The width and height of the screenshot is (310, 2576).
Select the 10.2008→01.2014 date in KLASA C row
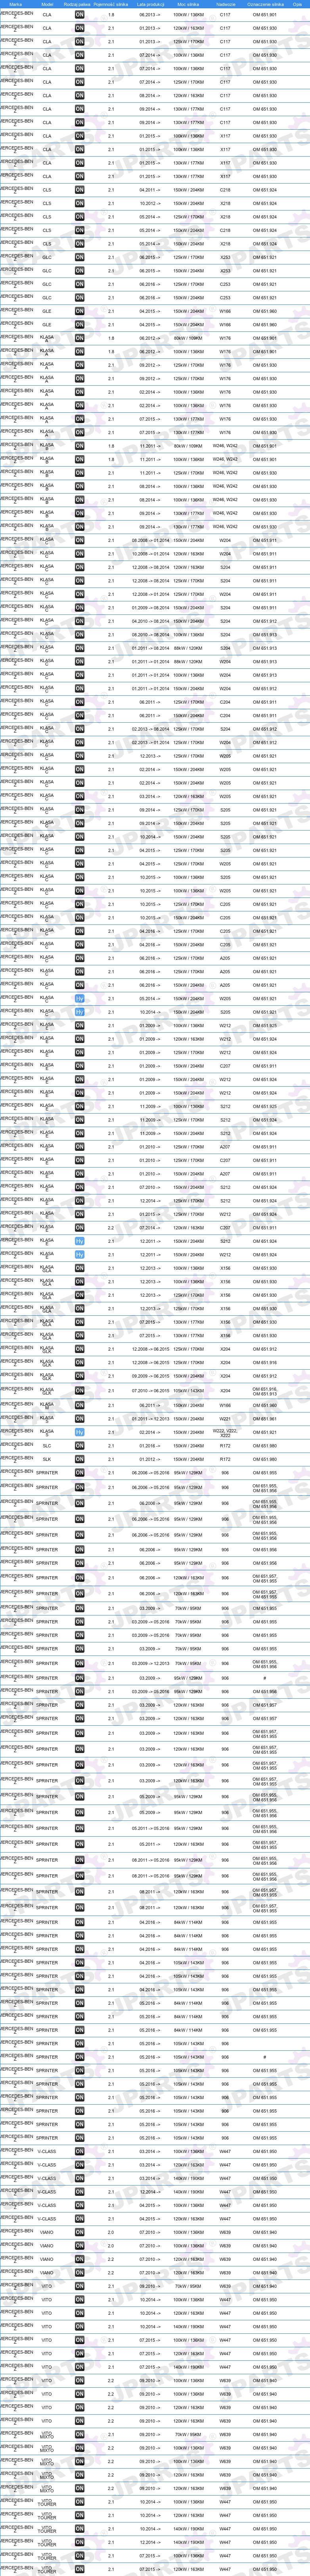149,553
